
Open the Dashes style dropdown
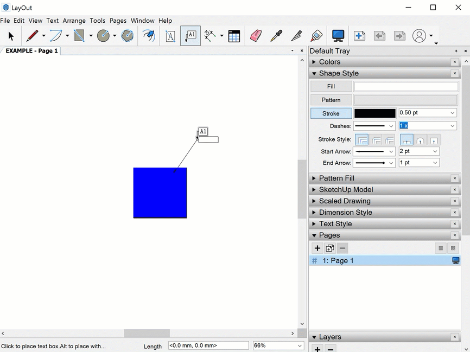373,125
